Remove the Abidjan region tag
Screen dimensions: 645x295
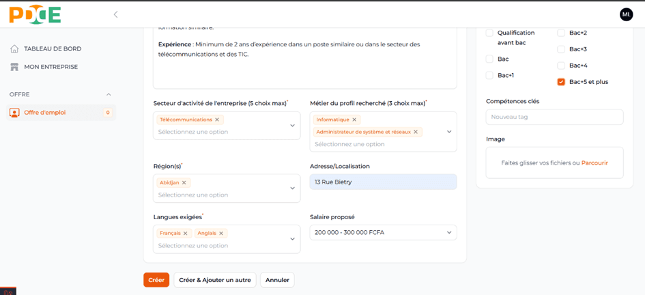(x=184, y=182)
